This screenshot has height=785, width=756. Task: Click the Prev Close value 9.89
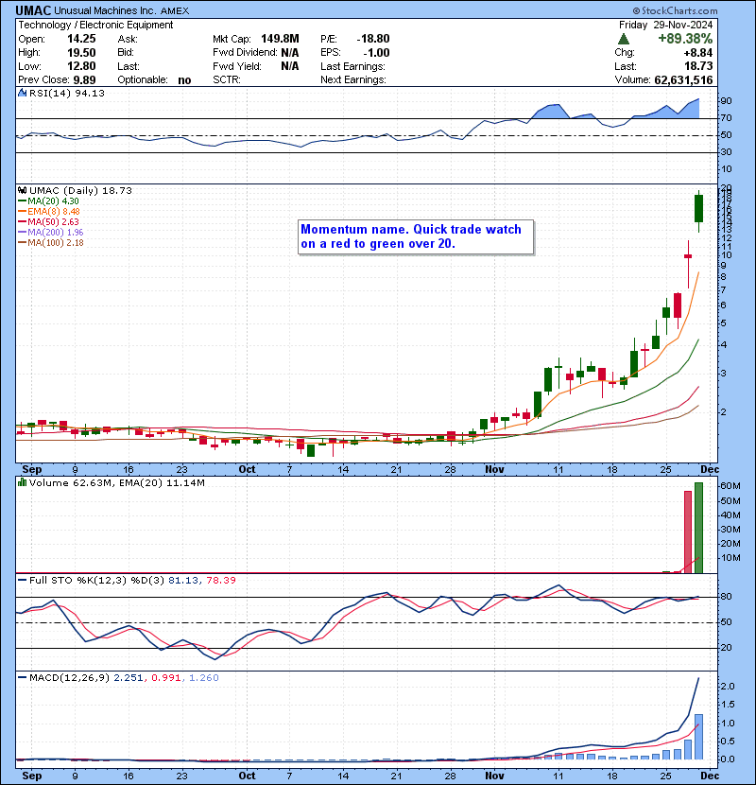click(84, 80)
